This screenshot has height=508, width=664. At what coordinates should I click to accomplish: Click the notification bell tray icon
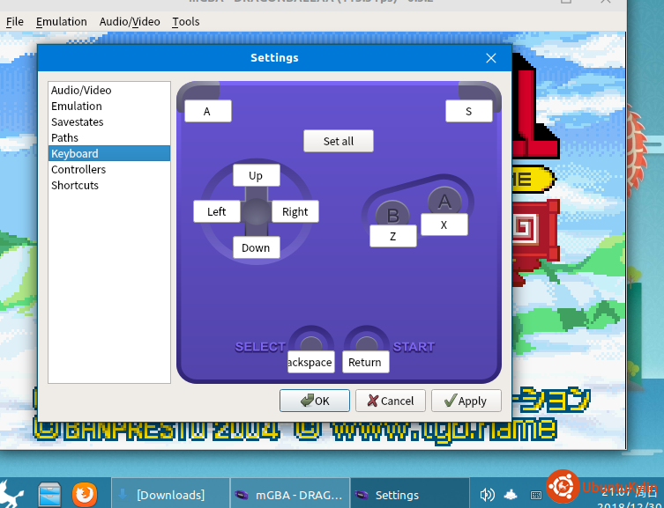[511, 495]
